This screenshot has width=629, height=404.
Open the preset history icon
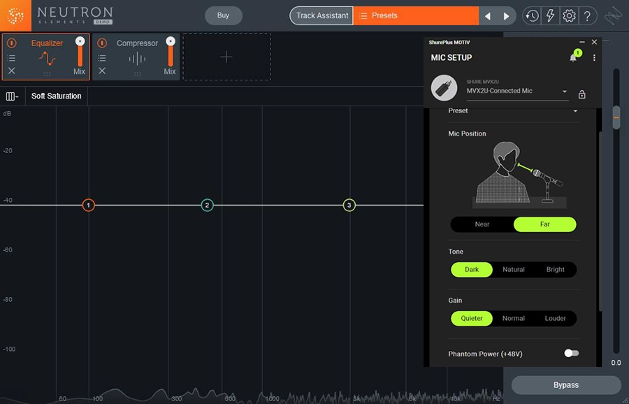(532, 16)
